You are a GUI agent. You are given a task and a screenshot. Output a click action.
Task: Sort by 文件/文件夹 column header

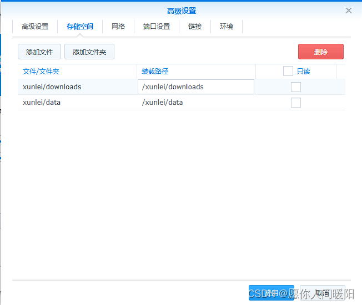click(77, 72)
